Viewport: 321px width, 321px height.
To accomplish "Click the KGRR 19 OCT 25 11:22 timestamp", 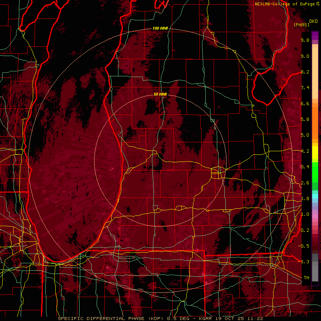I will click(x=231, y=319).
